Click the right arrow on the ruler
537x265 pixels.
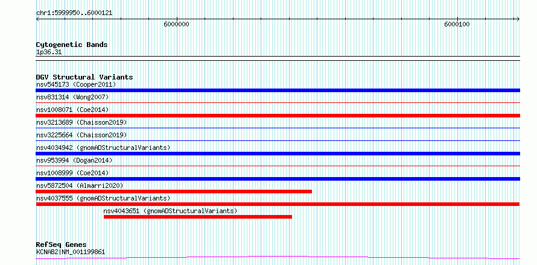click(518, 19)
